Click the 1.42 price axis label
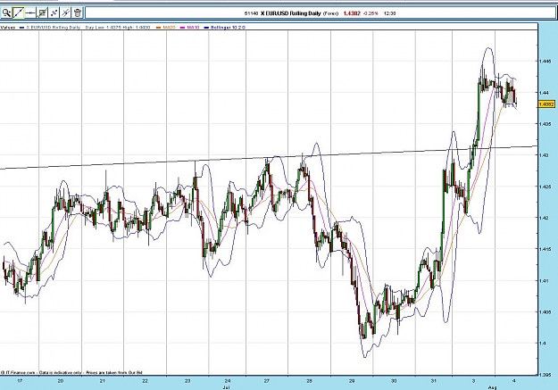558x390 pixels. pyautogui.click(x=544, y=218)
